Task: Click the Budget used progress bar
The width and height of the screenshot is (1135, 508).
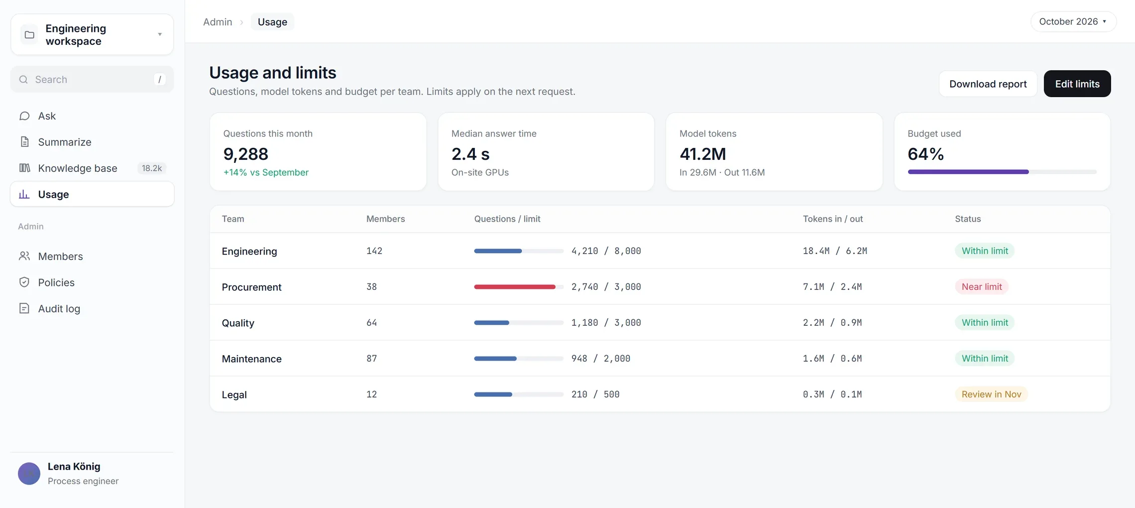Action: [x=1002, y=172]
